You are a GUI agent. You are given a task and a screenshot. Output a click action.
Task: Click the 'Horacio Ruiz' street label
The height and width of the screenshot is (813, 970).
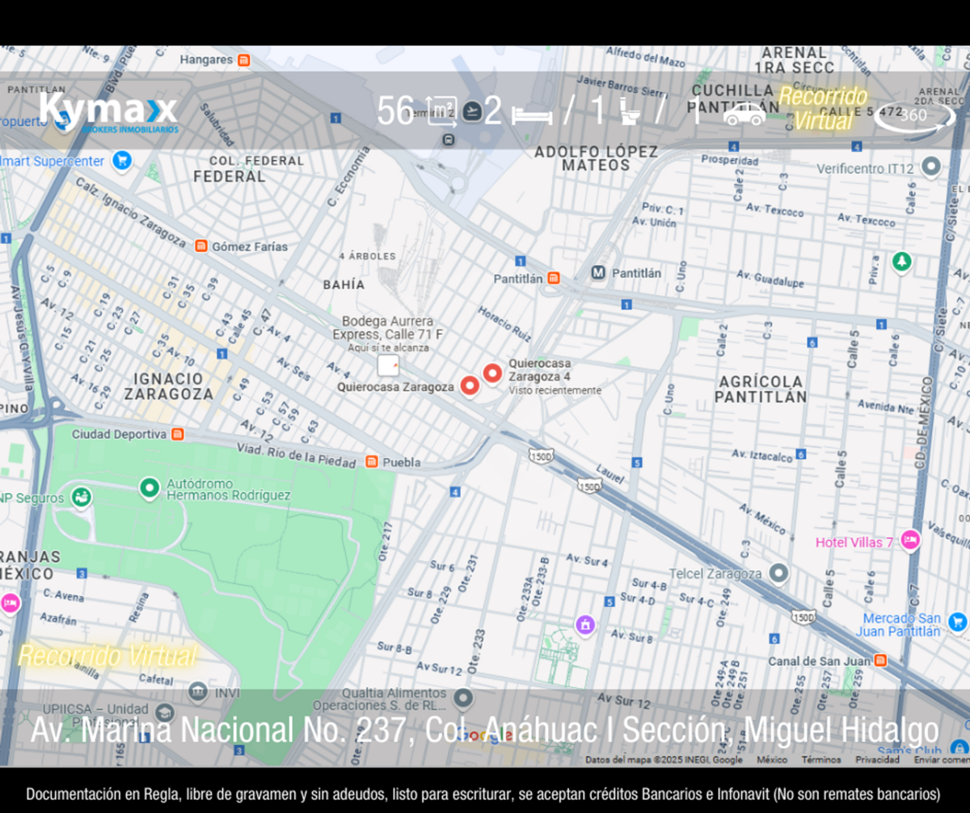tap(505, 322)
